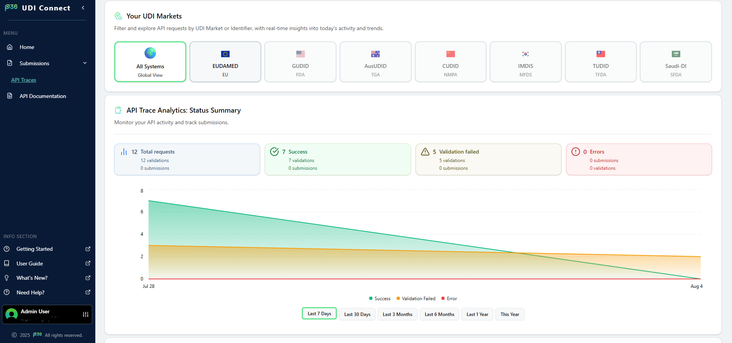Image resolution: width=732 pixels, height=343 pixels.
Task: Select the GUDID FDA market card
Action: click(300, 62)
